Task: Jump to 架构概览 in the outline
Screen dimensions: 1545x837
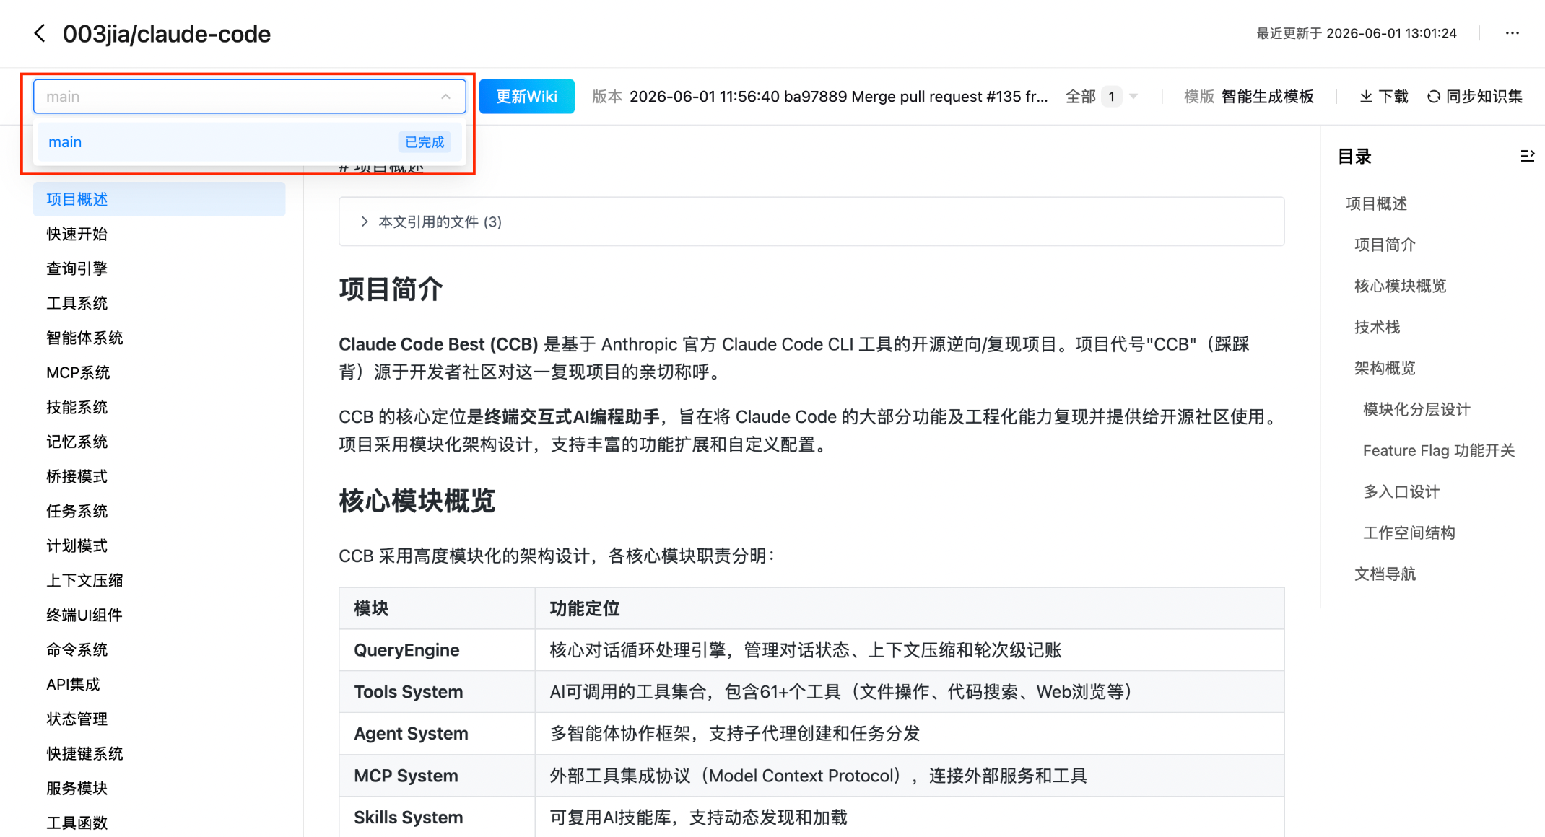Action: [1385, 368]
